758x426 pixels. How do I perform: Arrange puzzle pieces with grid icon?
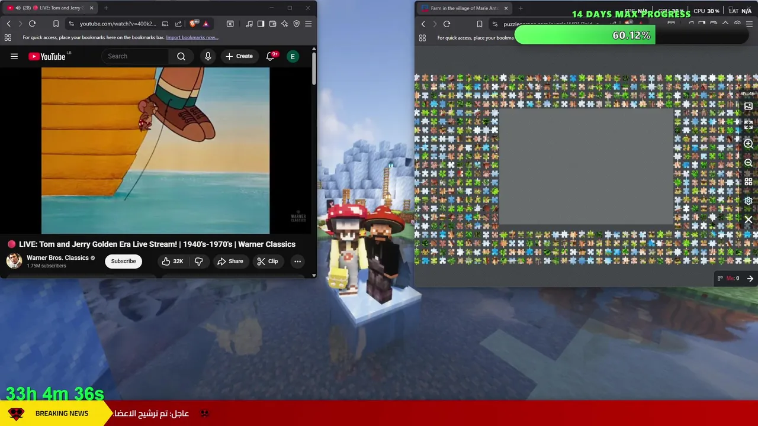pos(749,182)
